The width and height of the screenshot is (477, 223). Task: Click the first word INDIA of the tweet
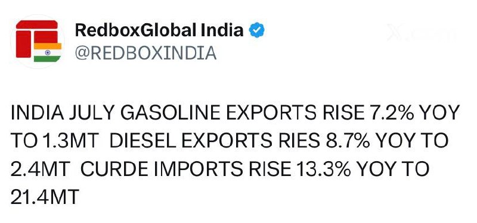coord(38,113)
